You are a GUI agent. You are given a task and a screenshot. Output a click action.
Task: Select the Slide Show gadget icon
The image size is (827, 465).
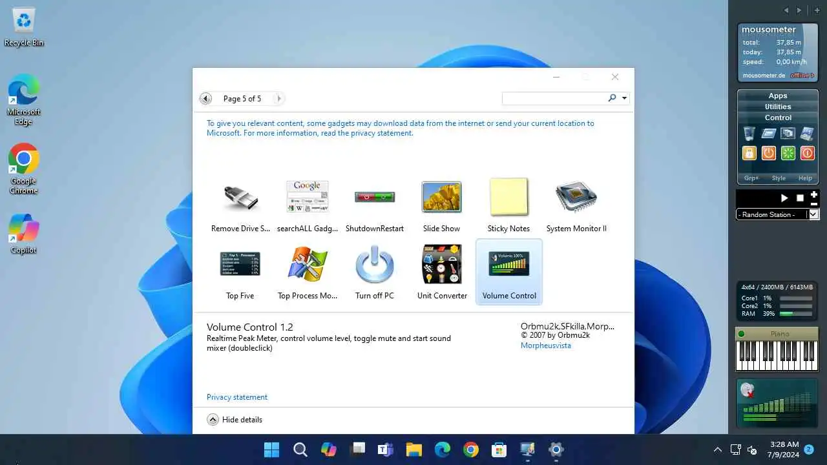tap(442, 197)
